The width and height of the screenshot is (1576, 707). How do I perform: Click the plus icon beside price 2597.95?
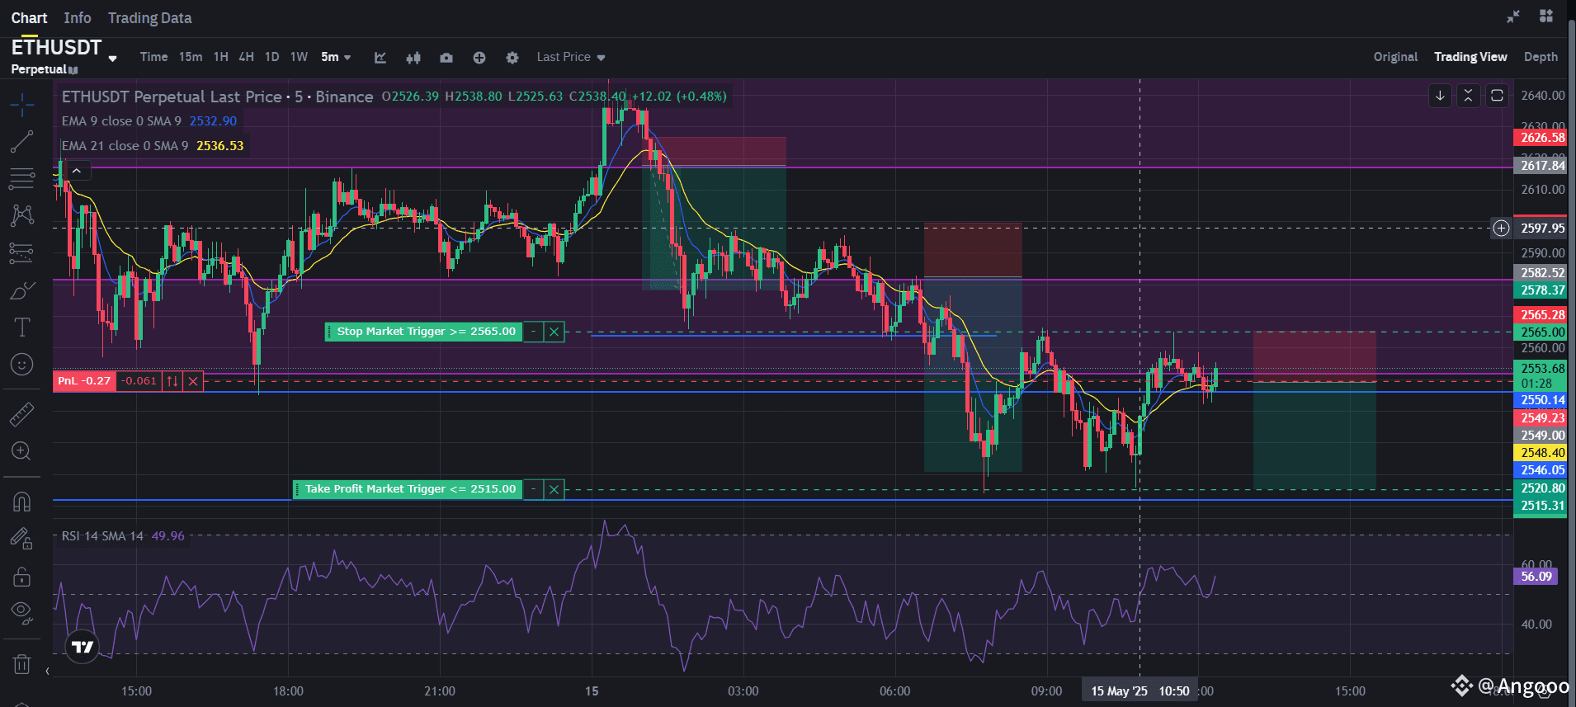tap(1501, 229)
